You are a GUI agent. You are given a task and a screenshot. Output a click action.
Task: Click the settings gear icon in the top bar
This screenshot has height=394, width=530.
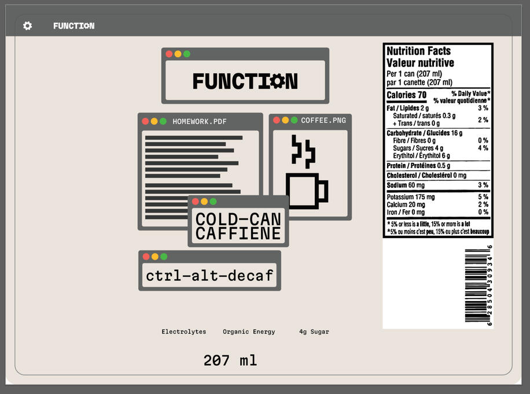(27, 26)
